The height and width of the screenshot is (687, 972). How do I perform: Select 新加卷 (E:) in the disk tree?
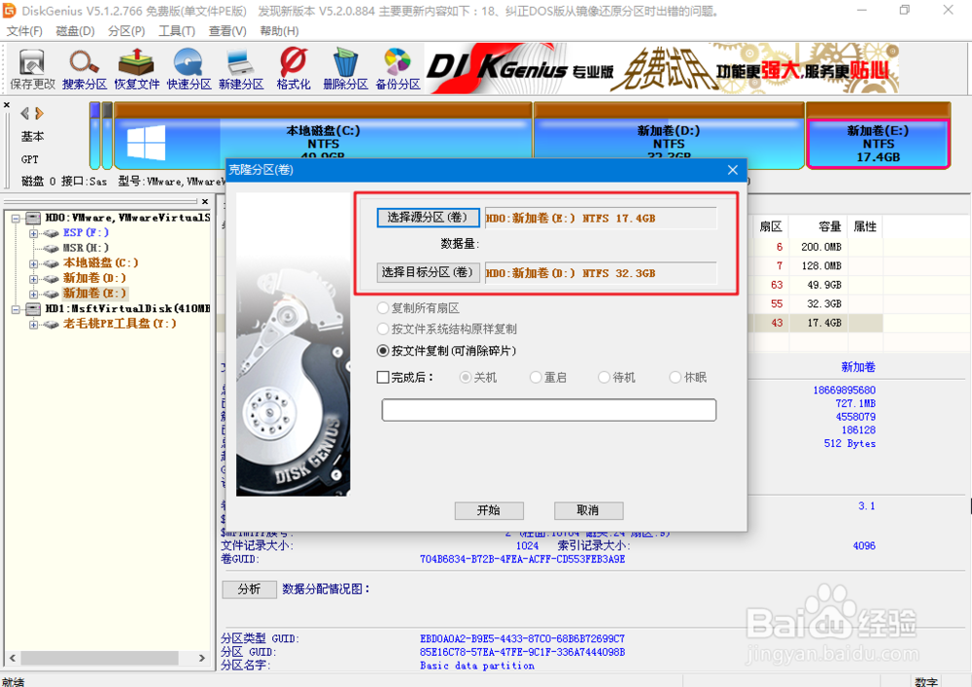pos(94,293)
